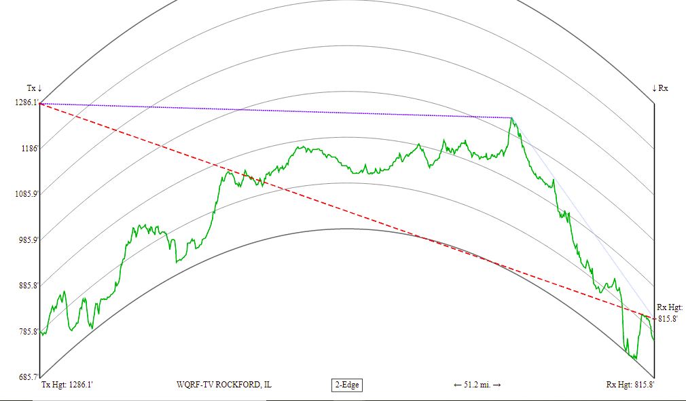The width and height of the screenshot is (686, 401).
Task: Click the 1286.1' elevation axis label
Action: coord(26,102)
